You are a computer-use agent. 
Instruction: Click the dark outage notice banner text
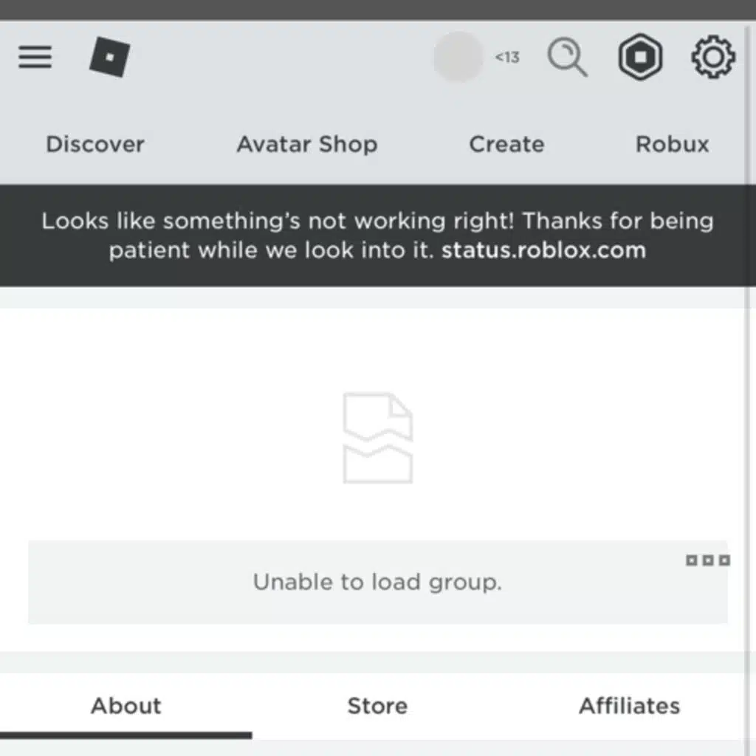pyautogui.click(x=377, y=221)
